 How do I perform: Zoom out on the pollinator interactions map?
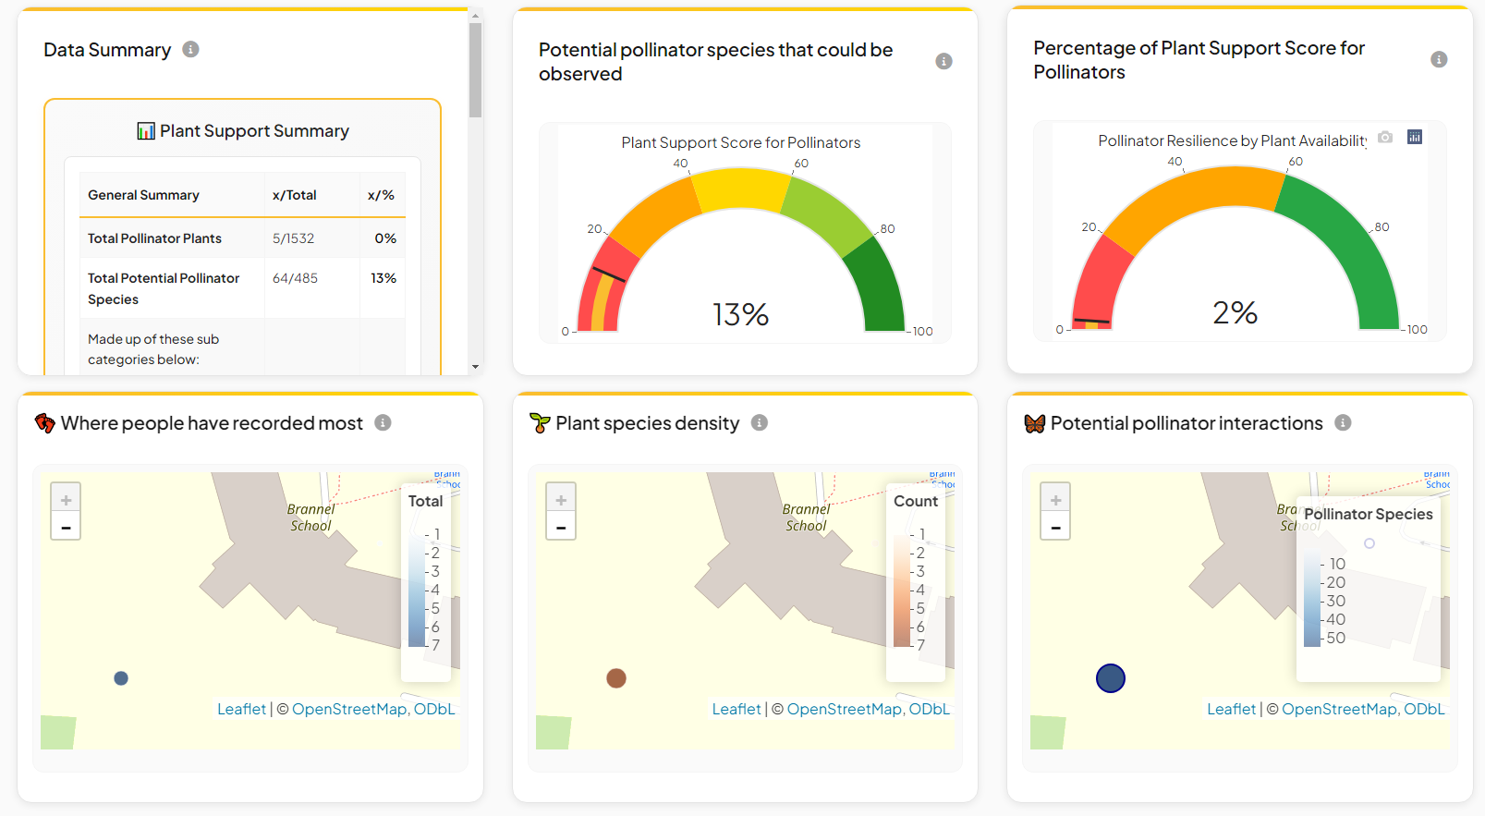tap(1055, 528)
